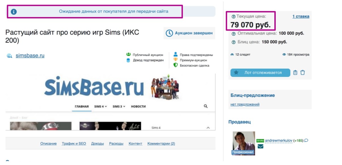Select ГЛАВНАЯ tab in site preview

click(x=82, y=106)
